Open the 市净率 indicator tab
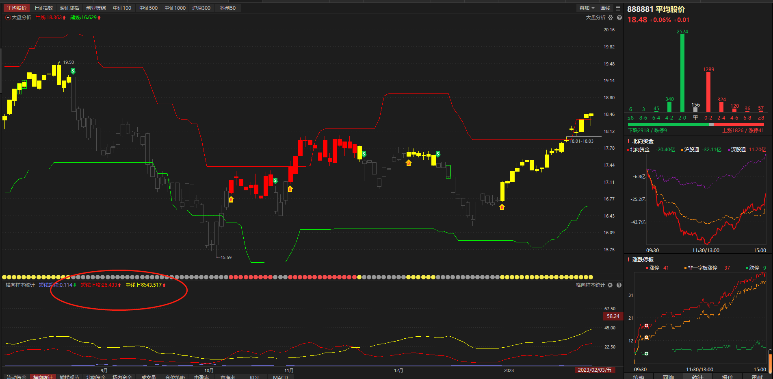This screenshot has height=379, width=773. tap(228, 377)
